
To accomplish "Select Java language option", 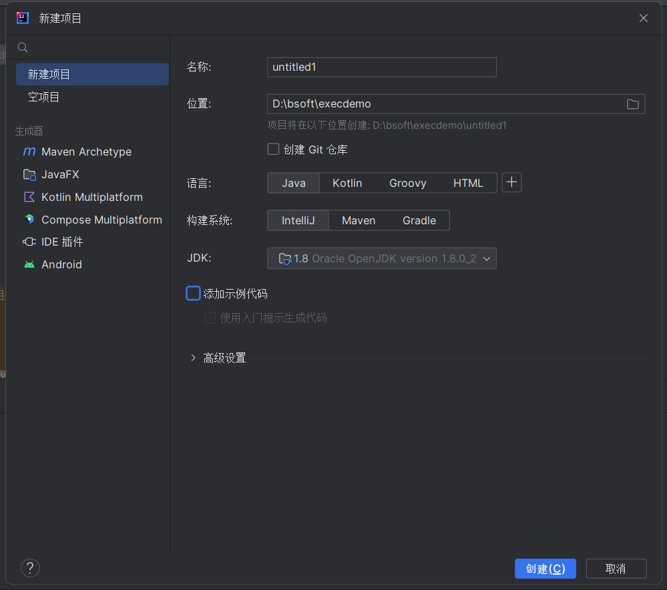I will [294, 183].
